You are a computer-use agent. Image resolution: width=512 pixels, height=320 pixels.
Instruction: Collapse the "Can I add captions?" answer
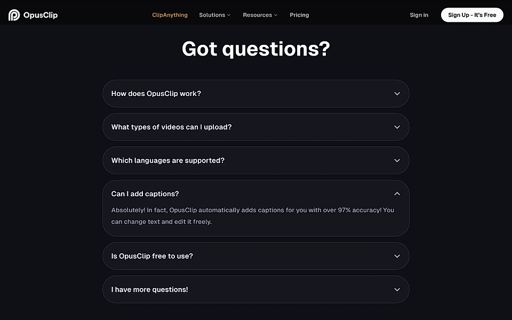click(x=256, y=194)
